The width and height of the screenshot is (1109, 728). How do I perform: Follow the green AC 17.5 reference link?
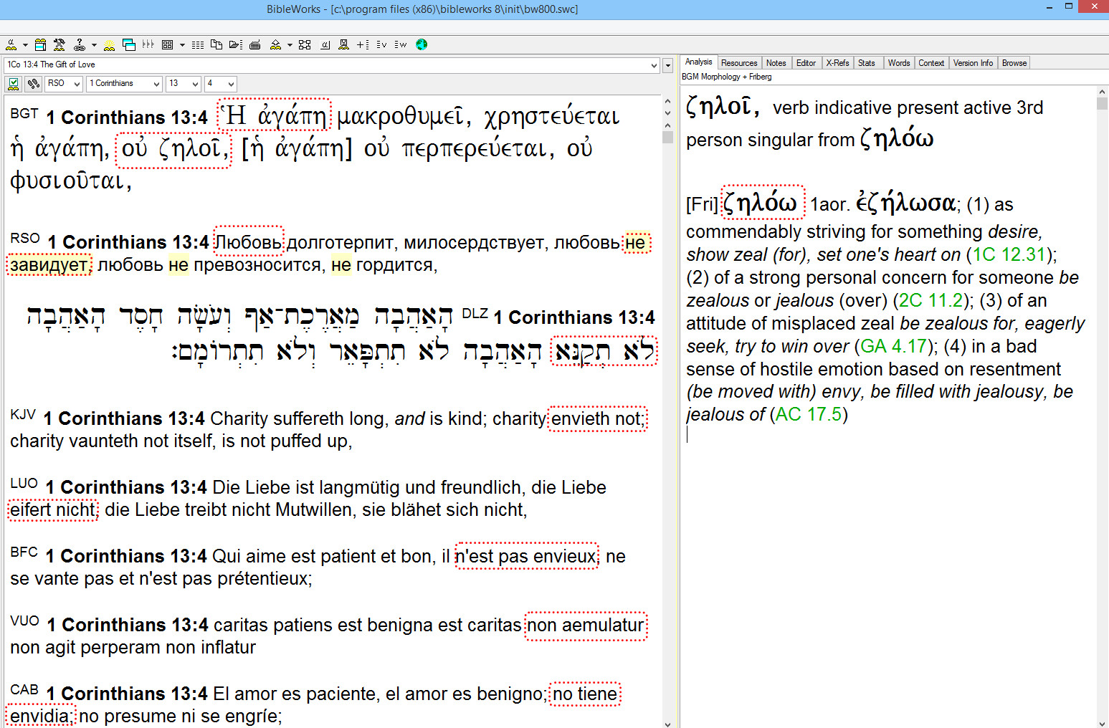809,414
